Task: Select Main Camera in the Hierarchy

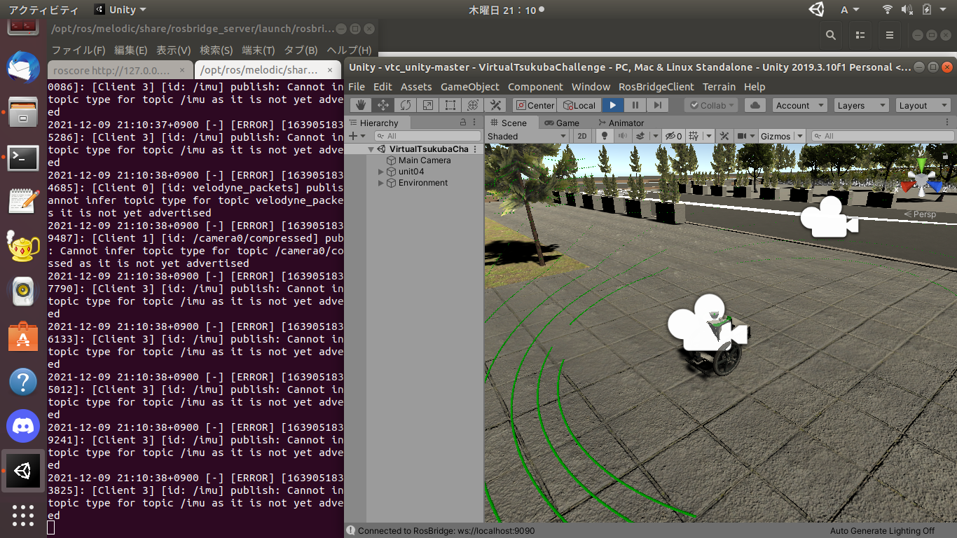Action: (425, 160)
